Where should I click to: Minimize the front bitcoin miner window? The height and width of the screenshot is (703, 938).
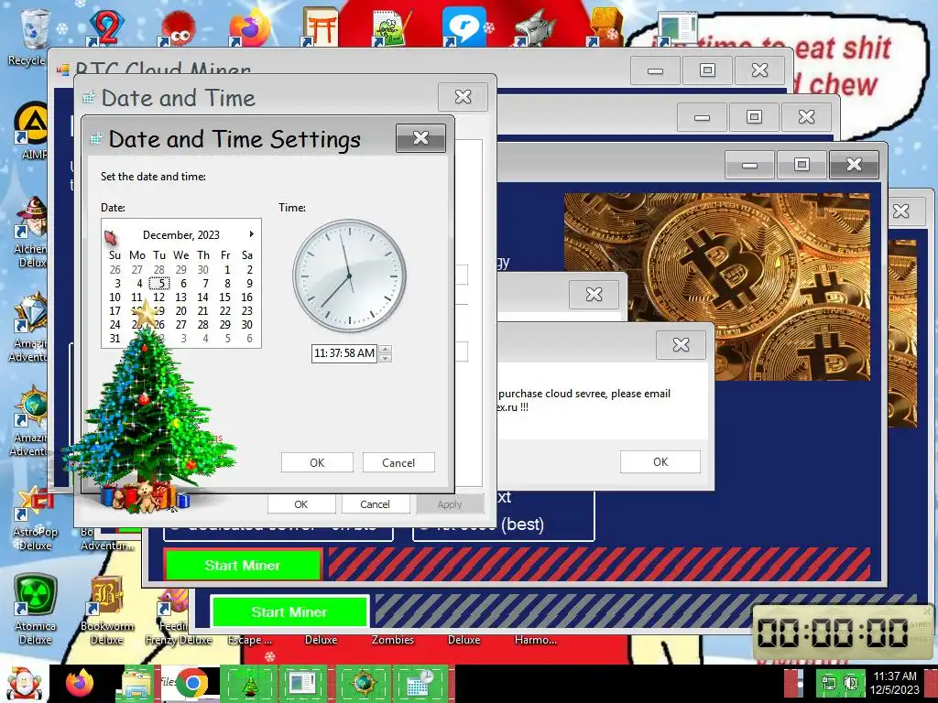tap(749, 164)
